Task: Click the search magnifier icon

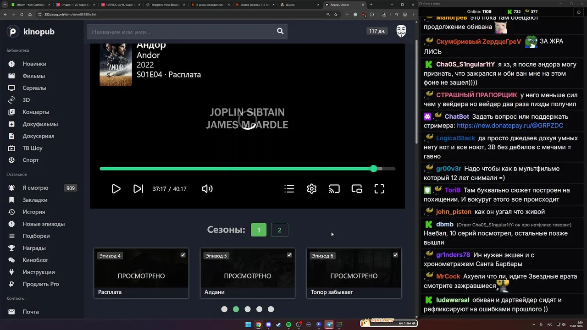Action: 280,32
